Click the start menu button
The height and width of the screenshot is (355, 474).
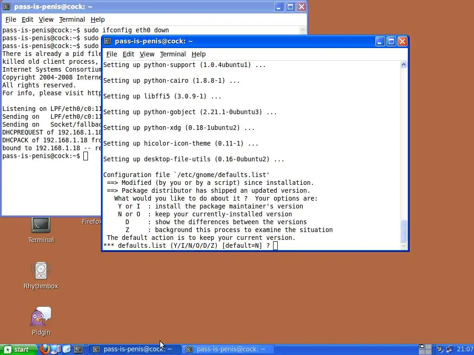[x=19, y=349]
